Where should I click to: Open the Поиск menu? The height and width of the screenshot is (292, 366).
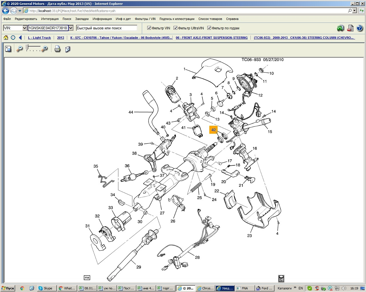(67, 19)
